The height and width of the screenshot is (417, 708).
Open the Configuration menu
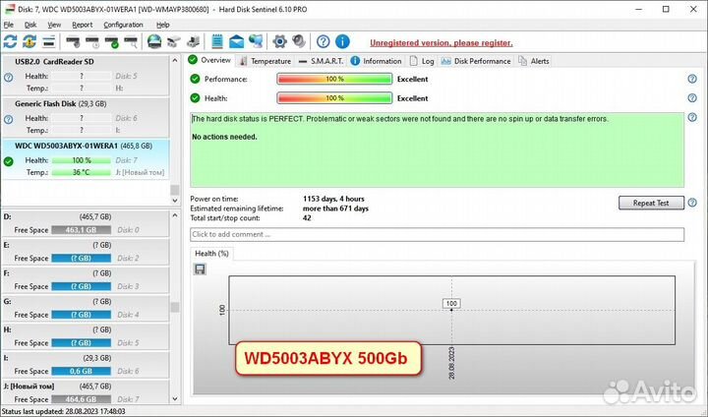(x=123, y=25)
